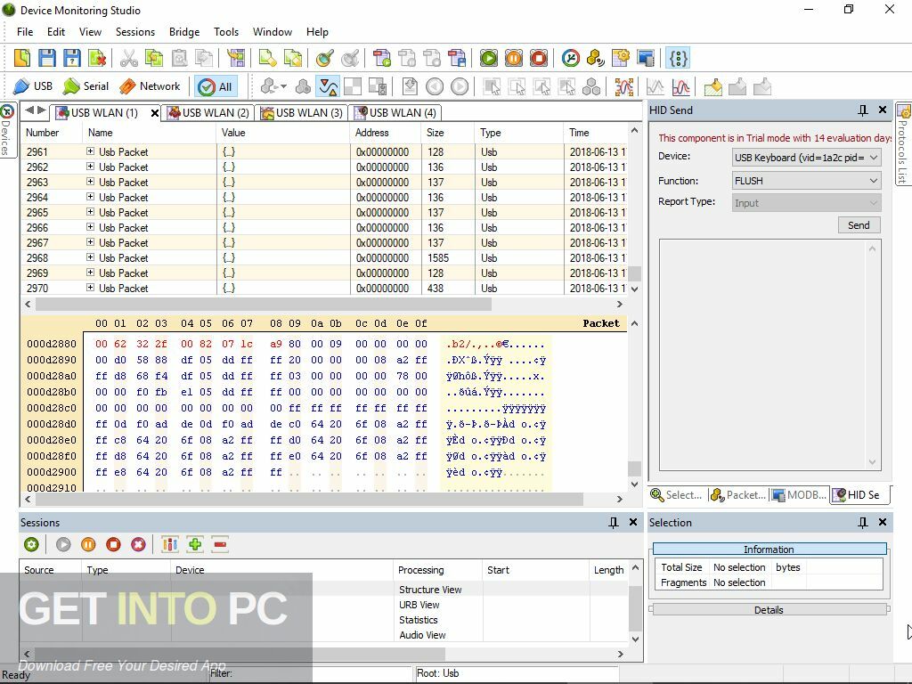Close the USB WLAN (1) tab
Image resolution: width=912 pixels, height=684 pixels.
(155, 113)
